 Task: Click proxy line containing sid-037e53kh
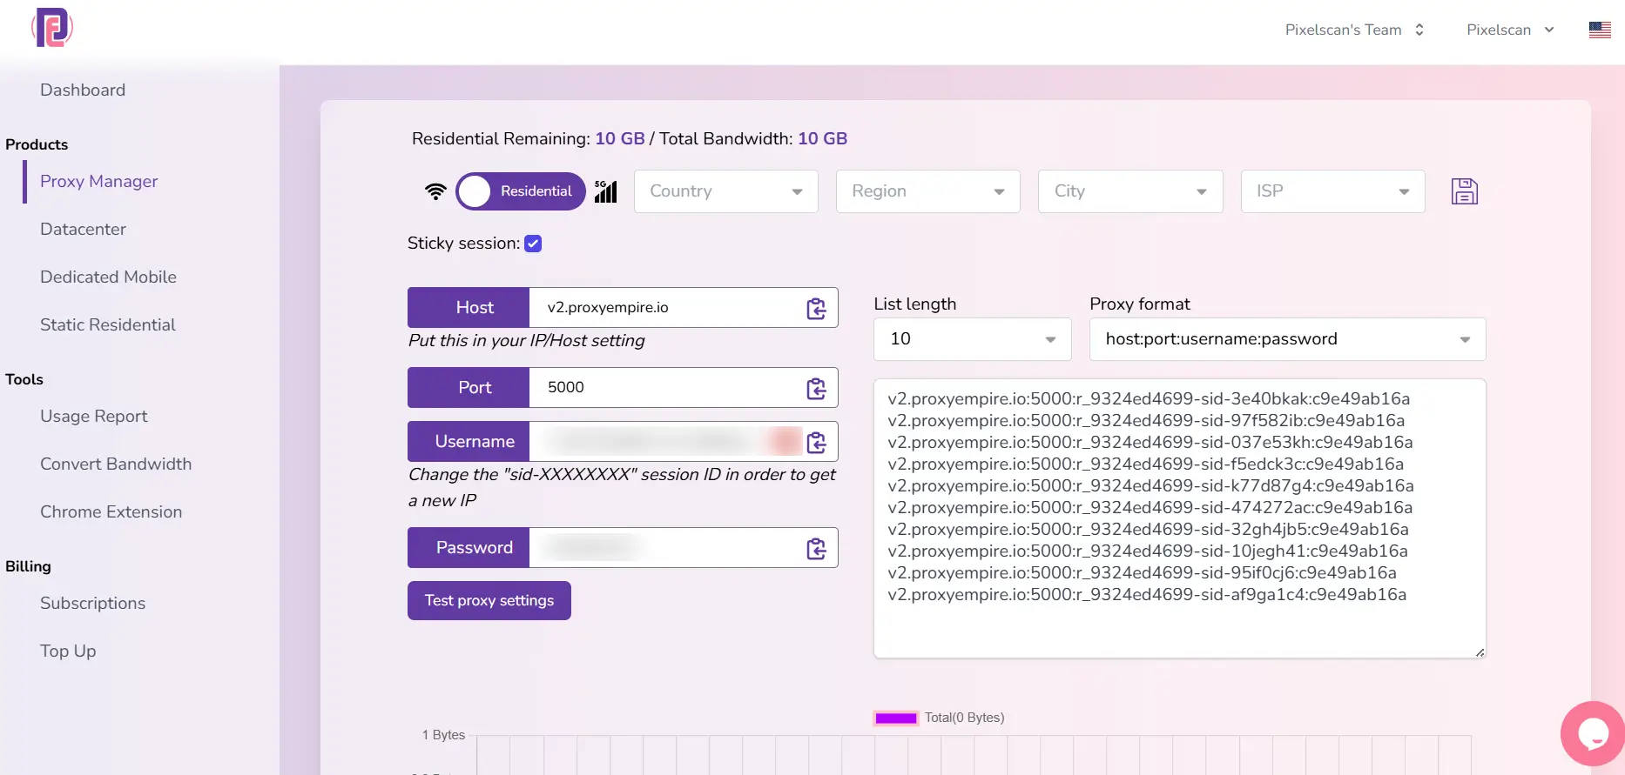click(1150, 442)
